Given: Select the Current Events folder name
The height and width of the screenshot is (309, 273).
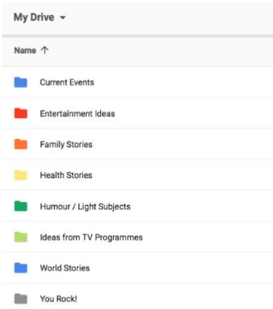Looking at the screenshot, I should [x=67, y=82].
